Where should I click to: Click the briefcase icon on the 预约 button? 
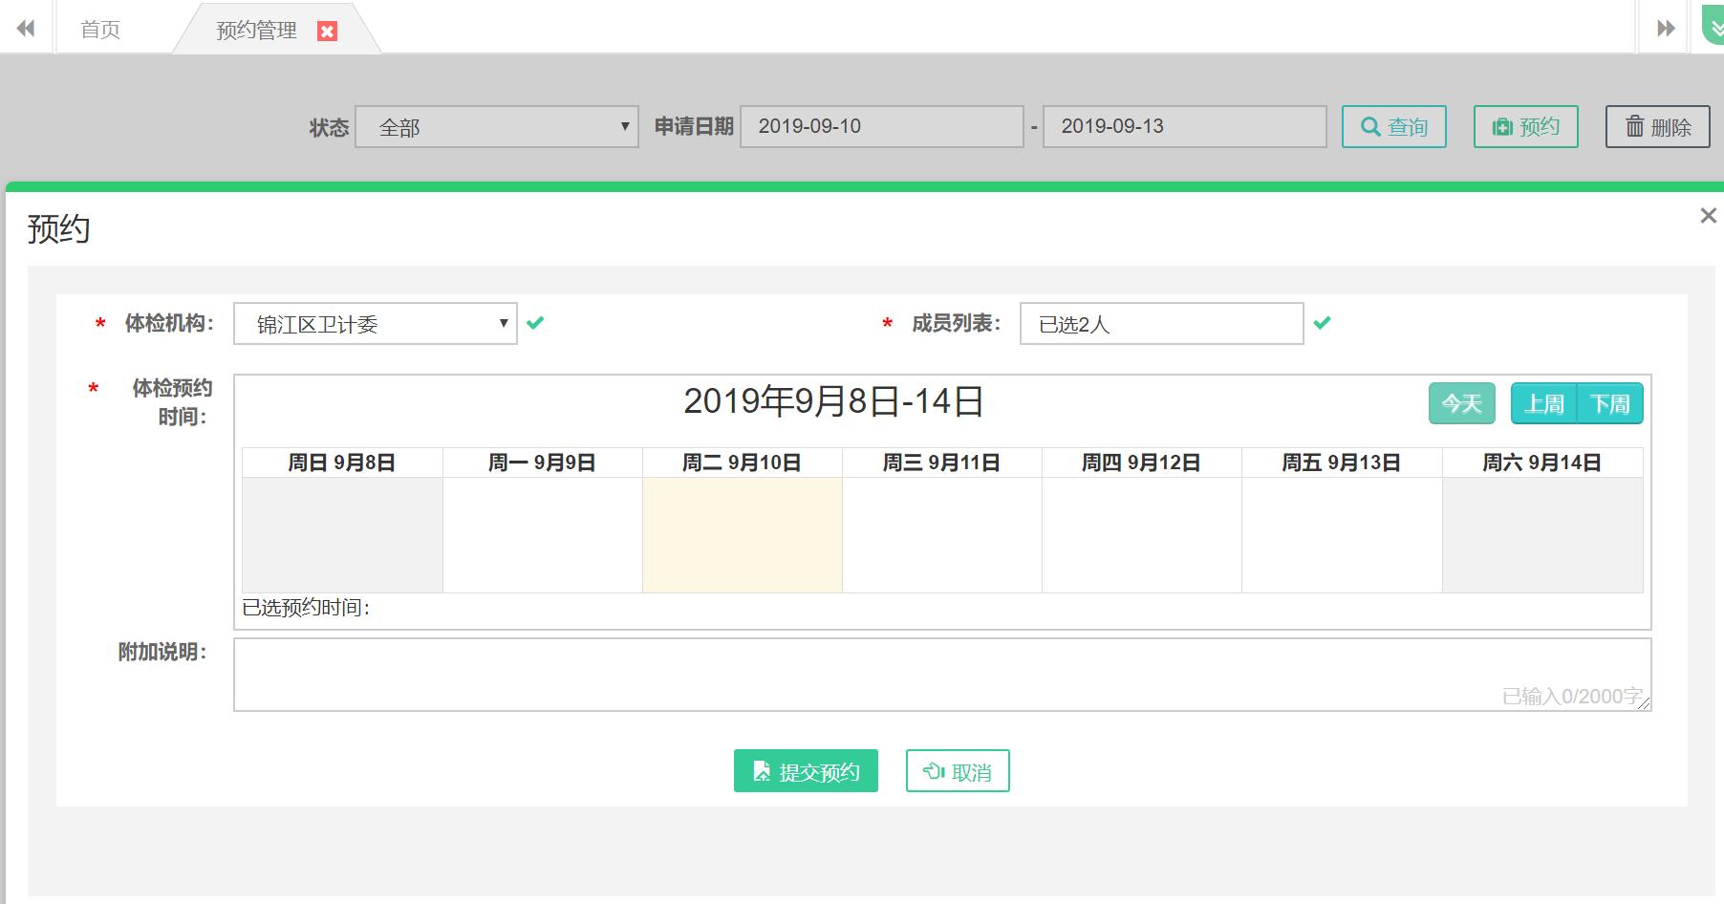coord(1502,125)
